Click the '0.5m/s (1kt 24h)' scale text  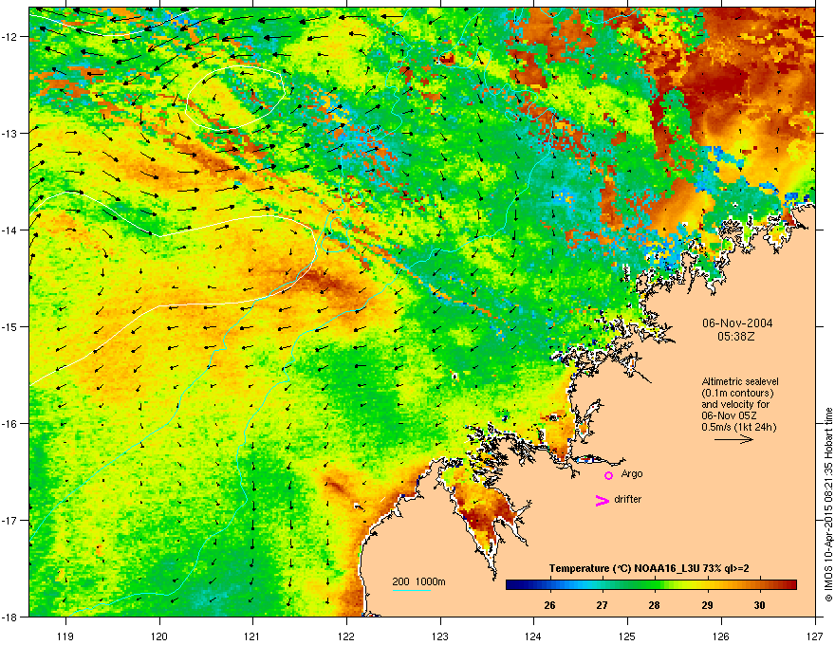click(x=738, y=427)
